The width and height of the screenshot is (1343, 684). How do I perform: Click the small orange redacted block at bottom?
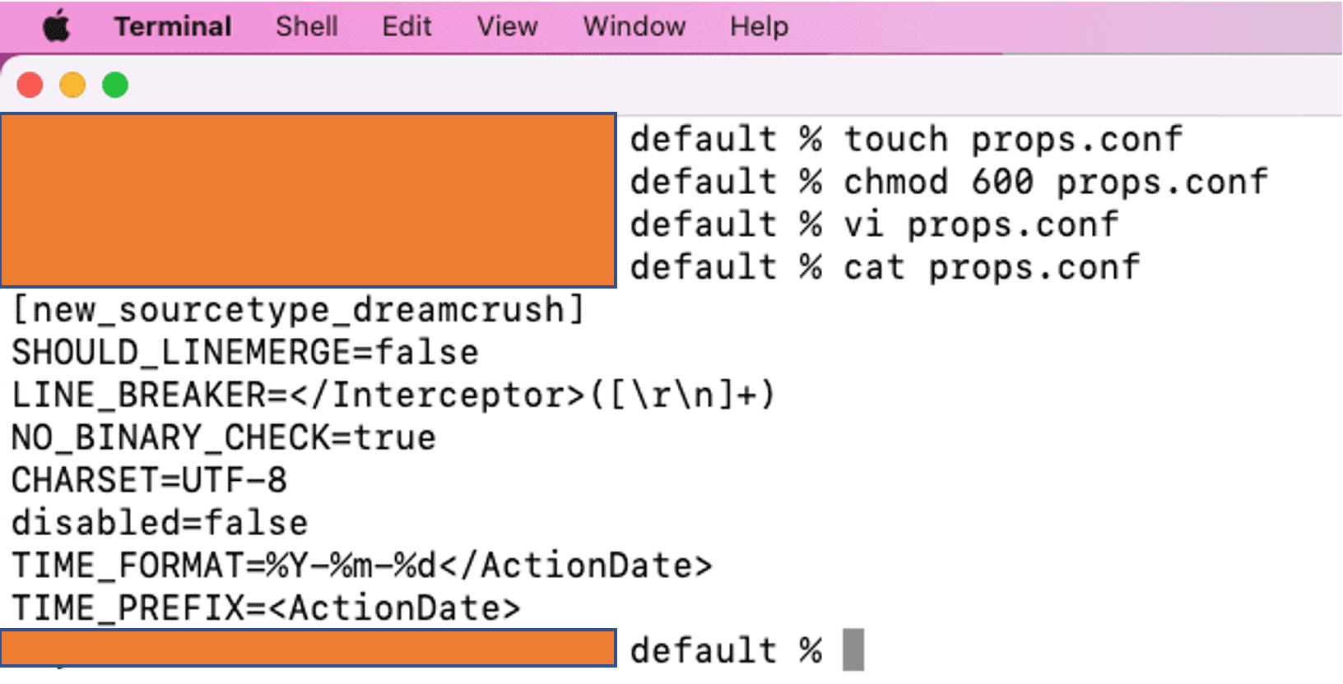(x=308, y=648)
